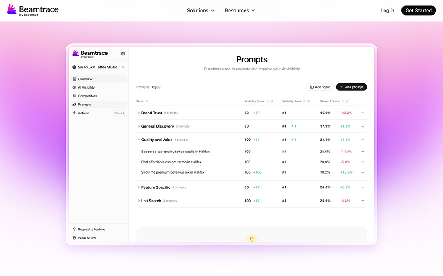
Task: Collapse the Quality and Value topic
Action: [139, 140]
